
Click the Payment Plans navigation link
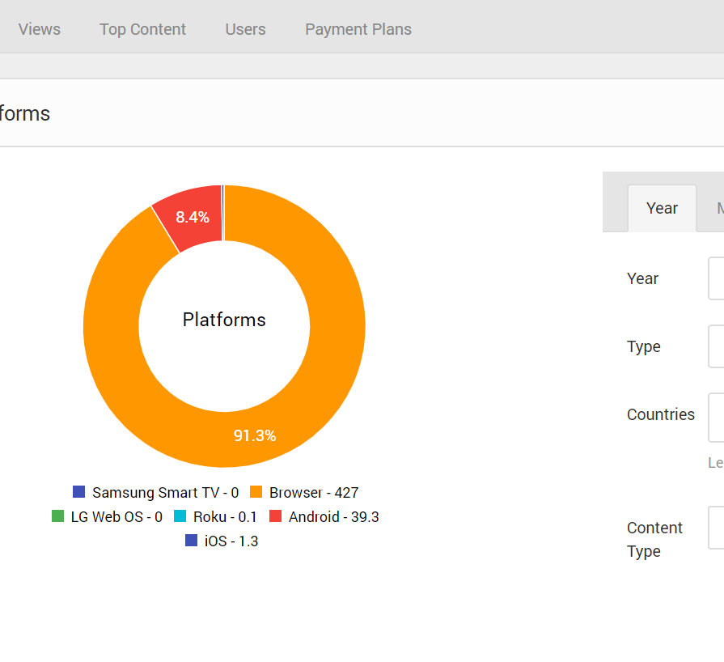click(x=358, y=29)
